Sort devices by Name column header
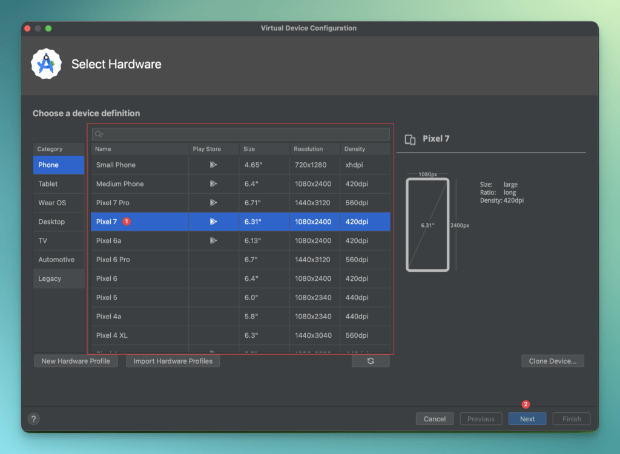Viewport: 620px width, 454px height. click(140, 149)
